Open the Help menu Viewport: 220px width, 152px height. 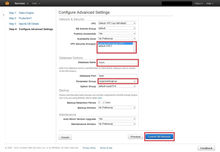pyautogui.click(x=210, y=3)
